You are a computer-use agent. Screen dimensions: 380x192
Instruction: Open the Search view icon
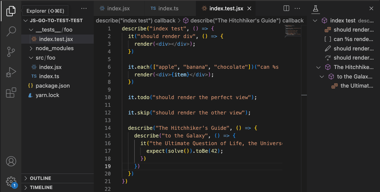(x=11, y=31)
